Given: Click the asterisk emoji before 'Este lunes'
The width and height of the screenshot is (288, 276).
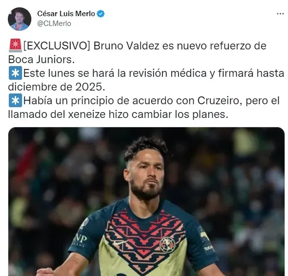Looking at the screenshot, I should click(16, 73).
